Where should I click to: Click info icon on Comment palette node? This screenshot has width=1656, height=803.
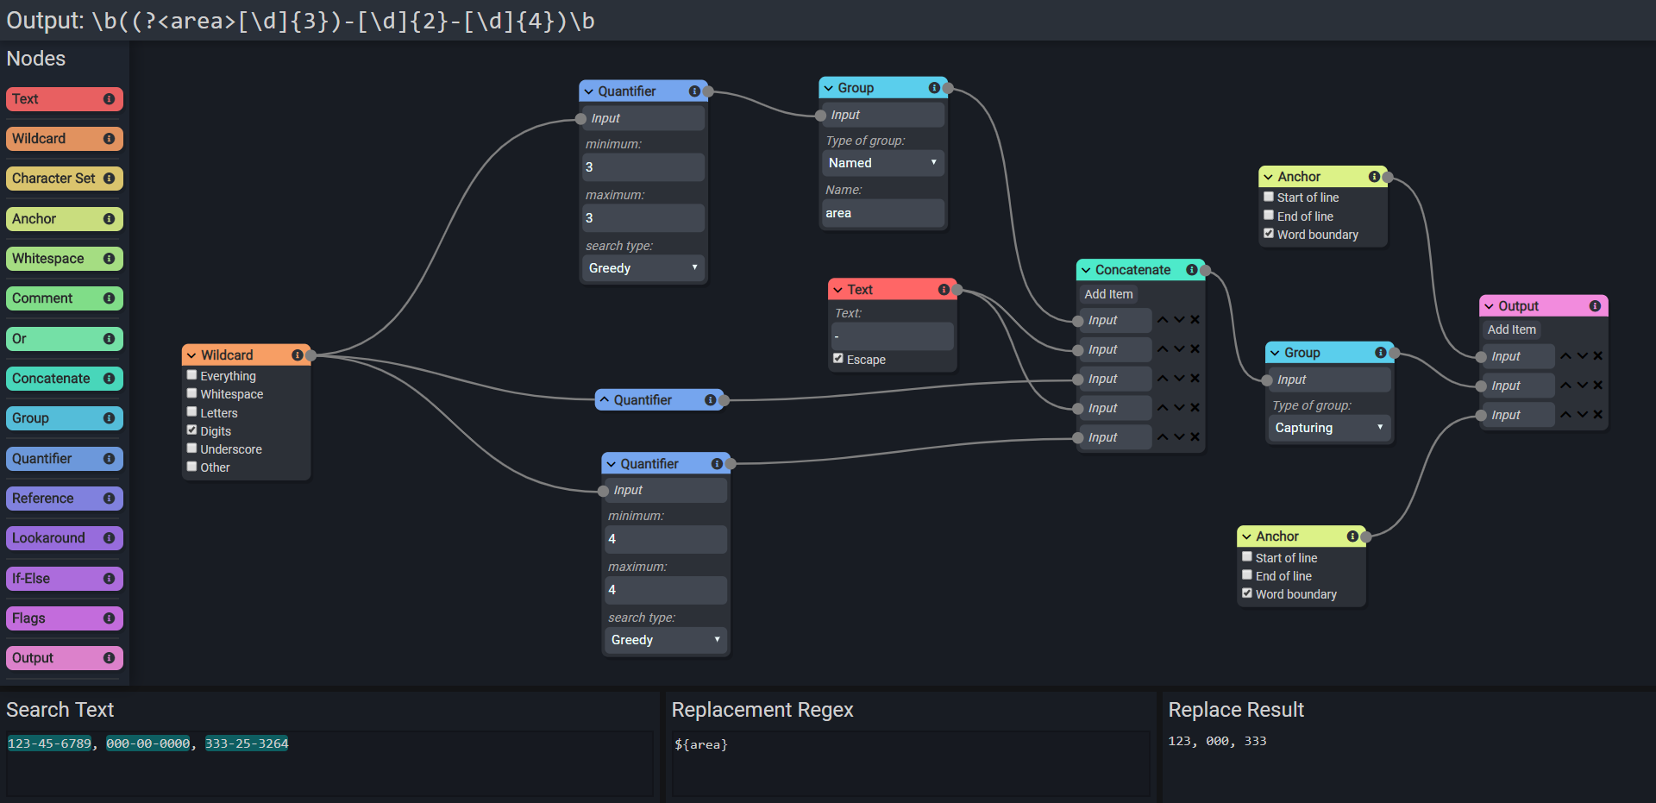tap(109, 298)
